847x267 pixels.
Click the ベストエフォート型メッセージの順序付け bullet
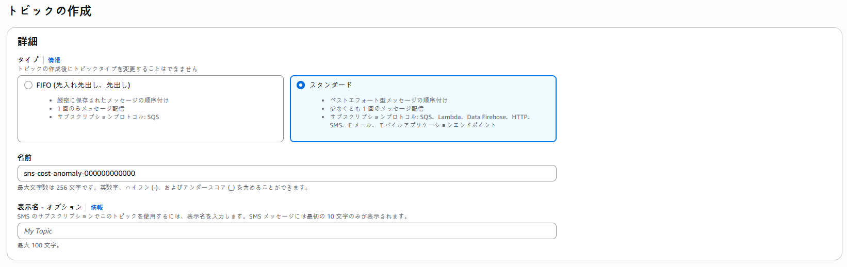tap(388, 101)
